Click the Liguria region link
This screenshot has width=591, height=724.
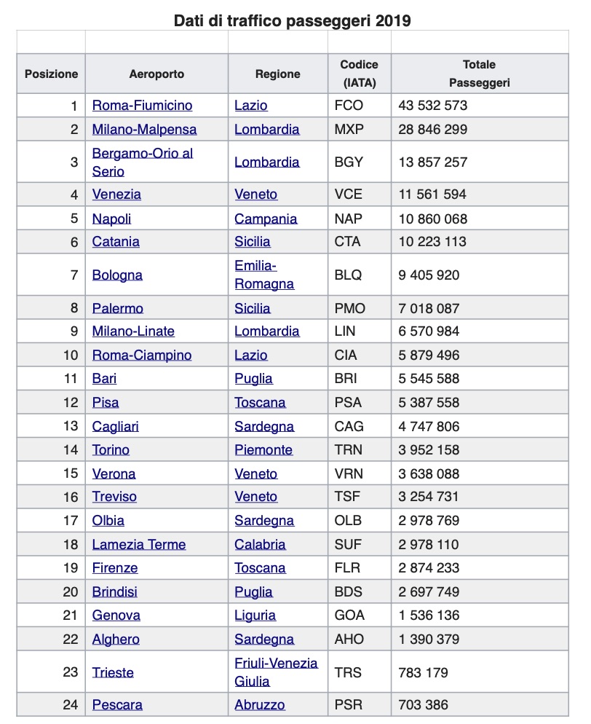click(255, 615)
